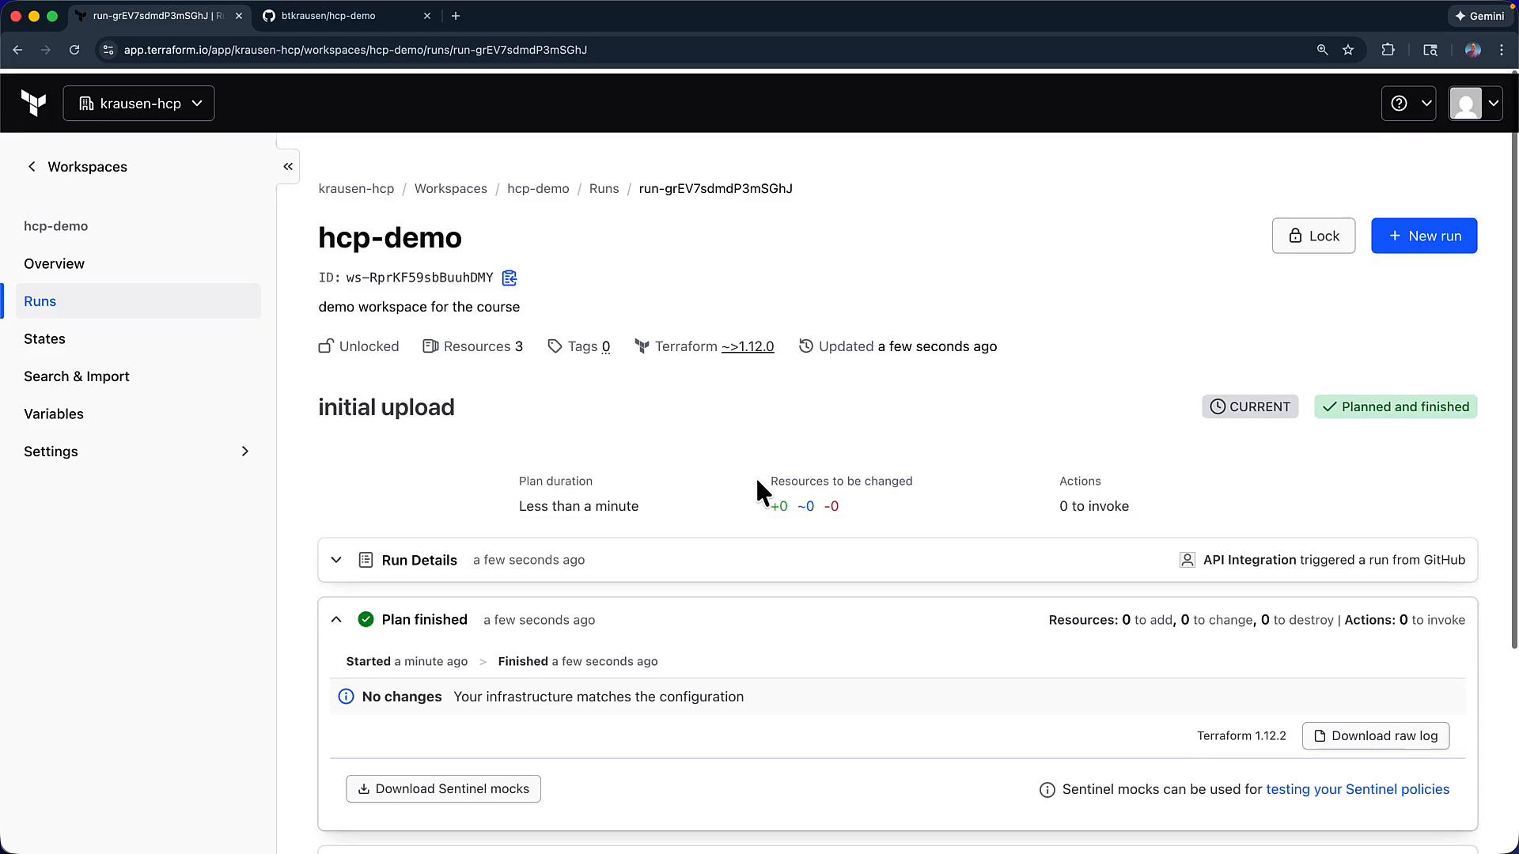Click Workspaces breadcrumb link
Screen dimensions: 1519x854
pos(451,189)
